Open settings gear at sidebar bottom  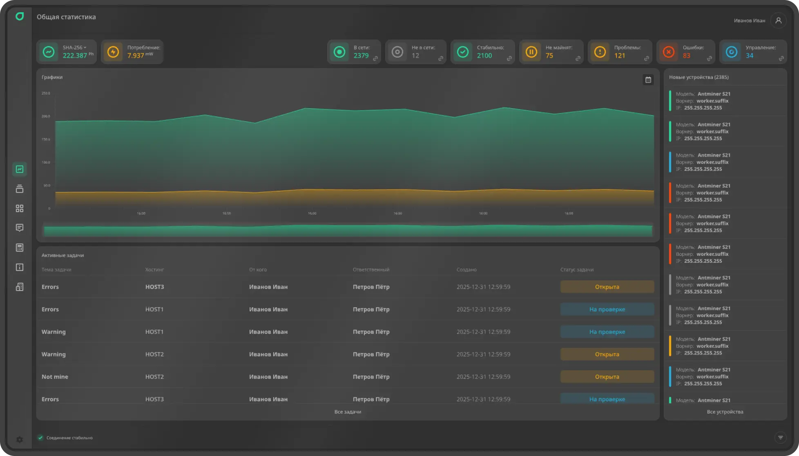tap(20, 440)
